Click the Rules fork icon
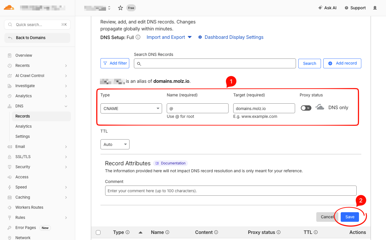The height and width of the screenshot is (240, 386). pos(10,217)
